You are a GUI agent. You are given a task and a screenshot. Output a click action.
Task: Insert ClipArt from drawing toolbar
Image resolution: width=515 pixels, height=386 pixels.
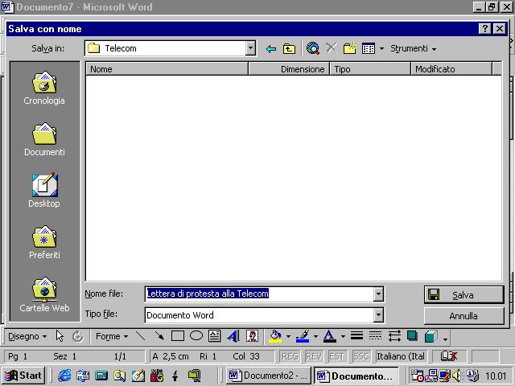pyautogui.click(x=252, y=336)
